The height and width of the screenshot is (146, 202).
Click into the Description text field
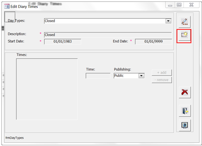coord(107,35)
